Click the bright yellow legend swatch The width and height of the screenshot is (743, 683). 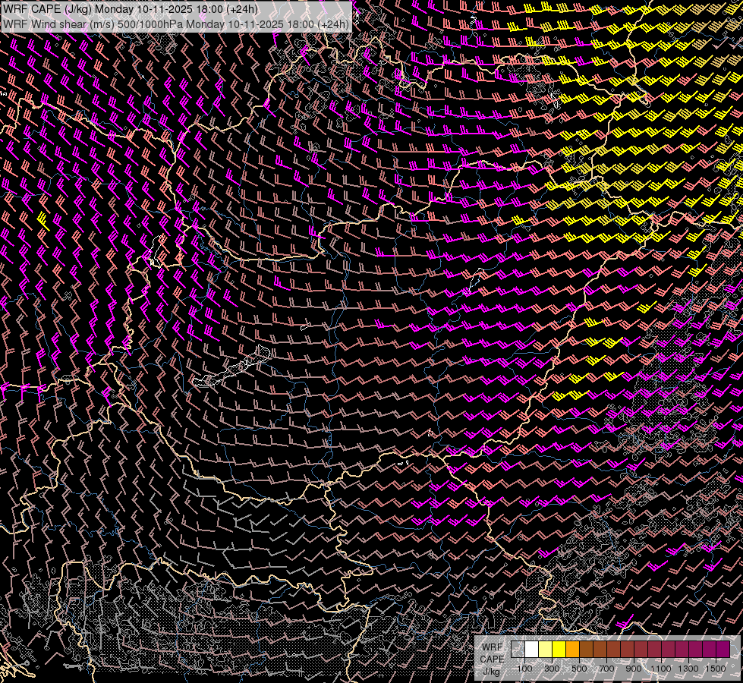(x=559, y=650)
